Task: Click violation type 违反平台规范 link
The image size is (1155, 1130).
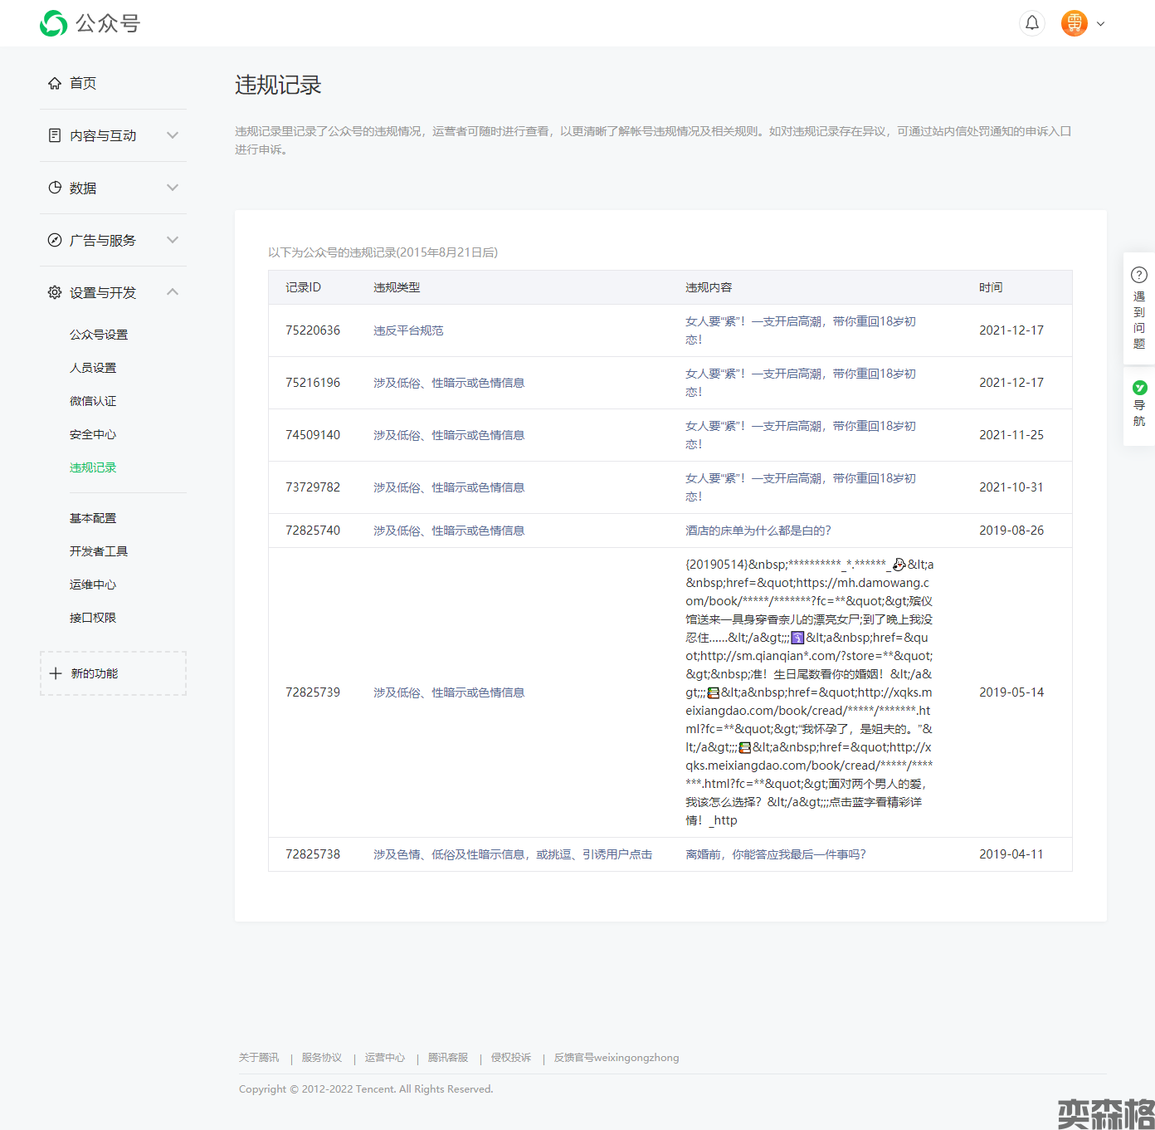Action: coord(408,330)
